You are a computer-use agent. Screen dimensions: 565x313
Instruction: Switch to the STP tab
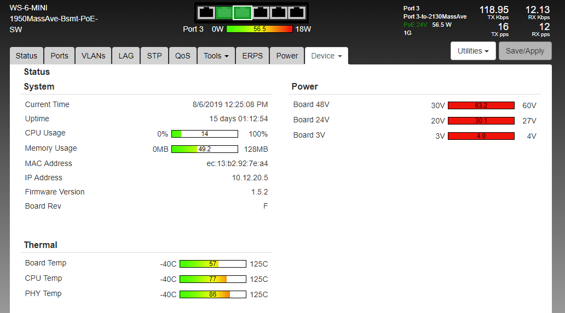pyautogui.click(x=154, y=56)
